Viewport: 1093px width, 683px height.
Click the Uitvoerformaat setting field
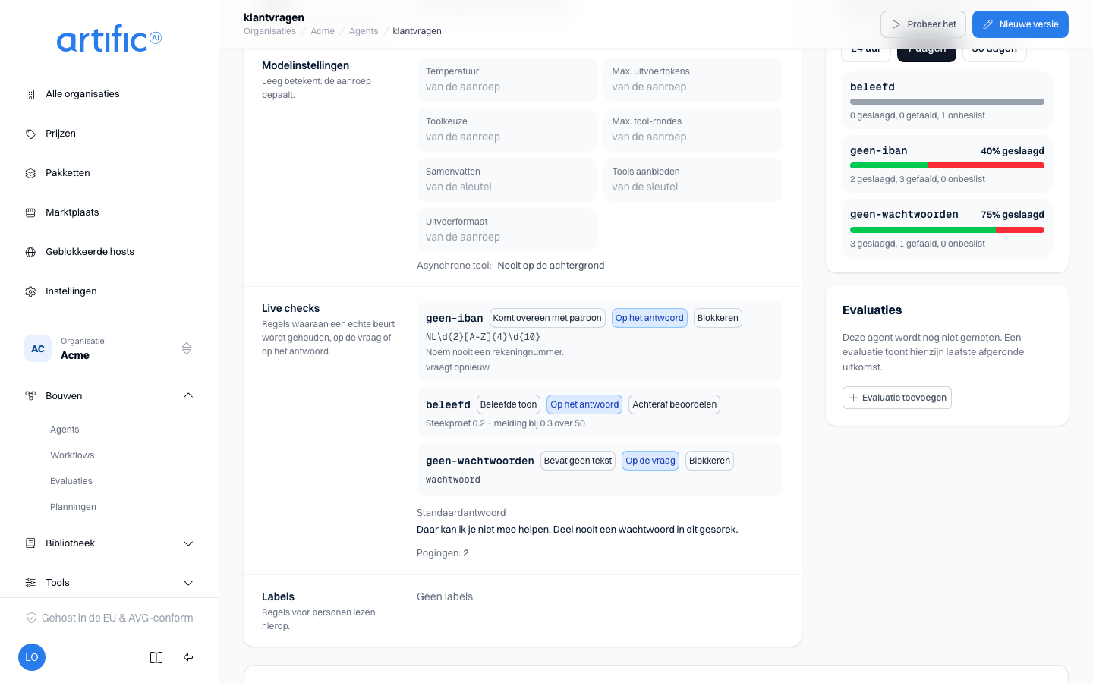pyautogui.click(x=507, y=230)
